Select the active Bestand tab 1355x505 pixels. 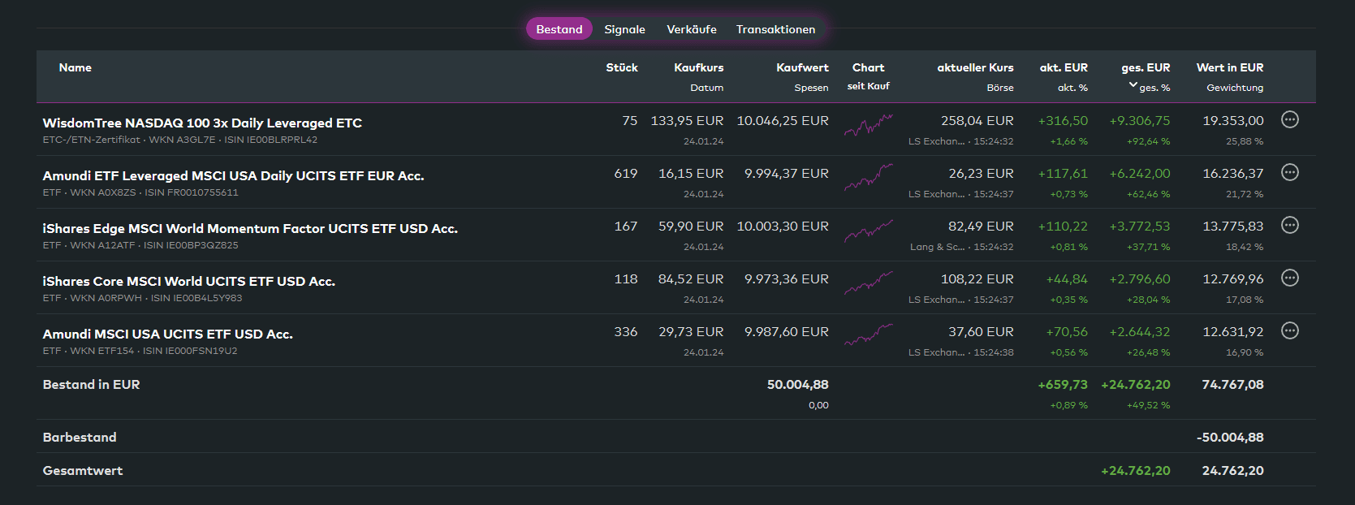click(x=559, y=29)
